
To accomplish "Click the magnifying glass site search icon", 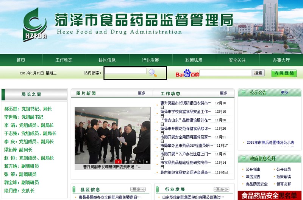I will click(153, 73).
